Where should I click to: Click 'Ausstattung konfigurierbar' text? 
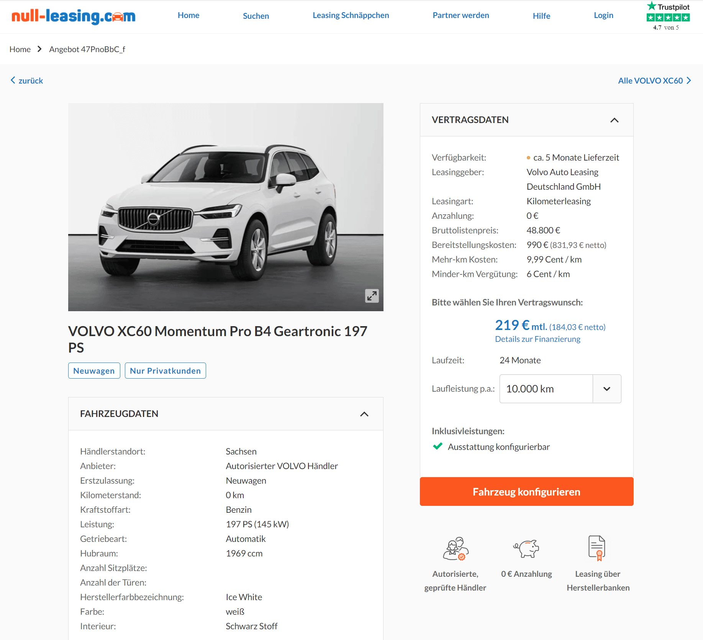tap(498, 447)
